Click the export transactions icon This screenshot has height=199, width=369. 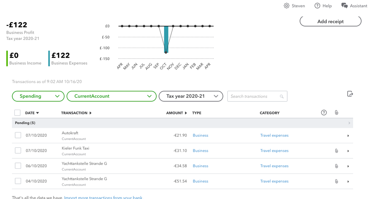pyautogui.click(x=350, y=94)
